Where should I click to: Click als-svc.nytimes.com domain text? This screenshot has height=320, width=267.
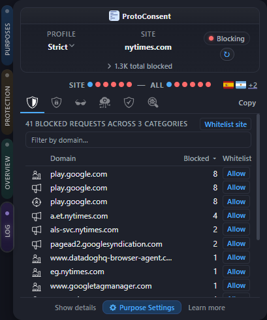(84, 230)
